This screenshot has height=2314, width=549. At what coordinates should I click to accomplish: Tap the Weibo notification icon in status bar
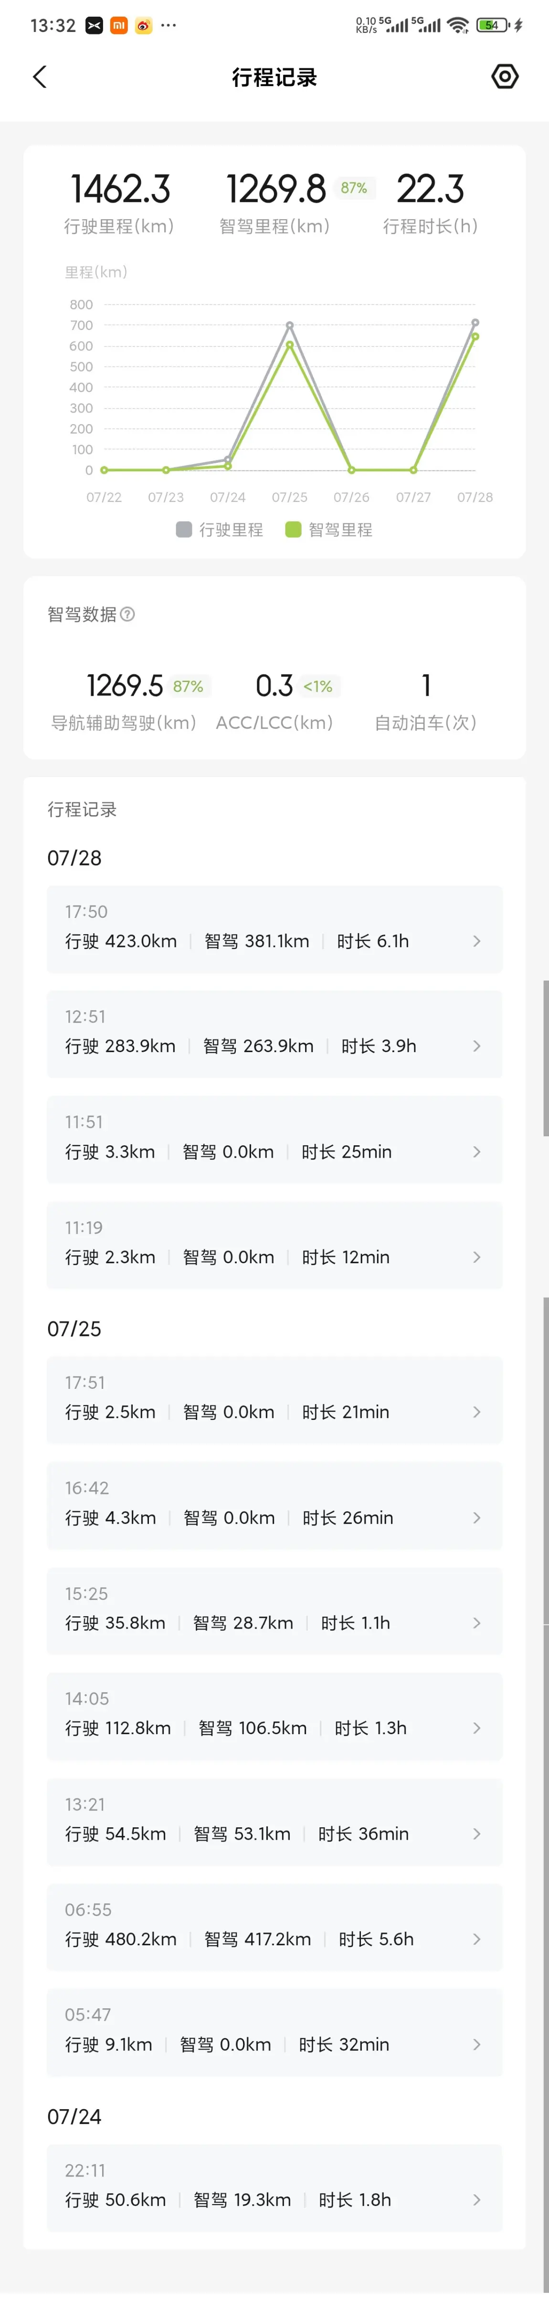coord(144,26)
